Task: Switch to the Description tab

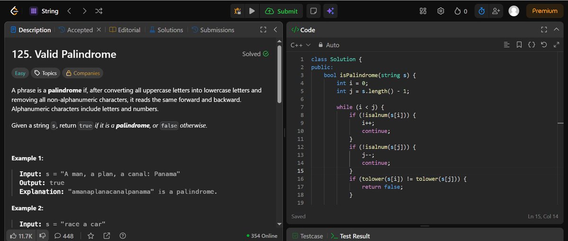Action: point(30,30)
